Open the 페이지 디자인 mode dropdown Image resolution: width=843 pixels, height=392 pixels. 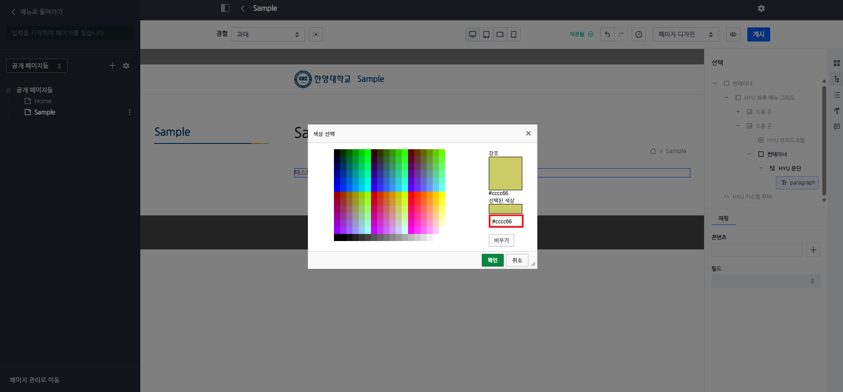click(685, 34)
